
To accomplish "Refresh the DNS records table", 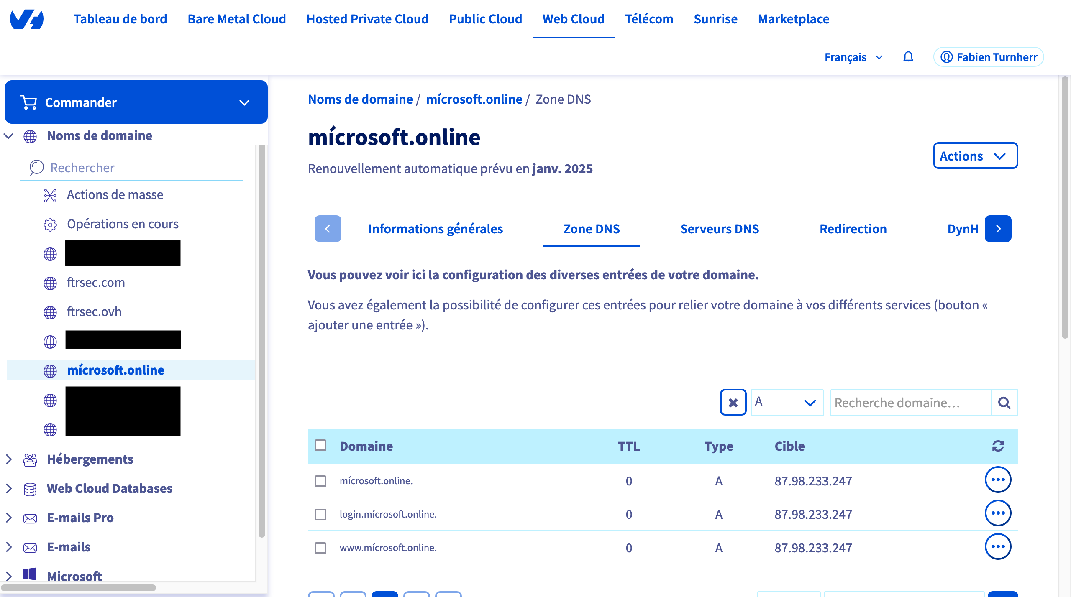I will pos(998,446).
